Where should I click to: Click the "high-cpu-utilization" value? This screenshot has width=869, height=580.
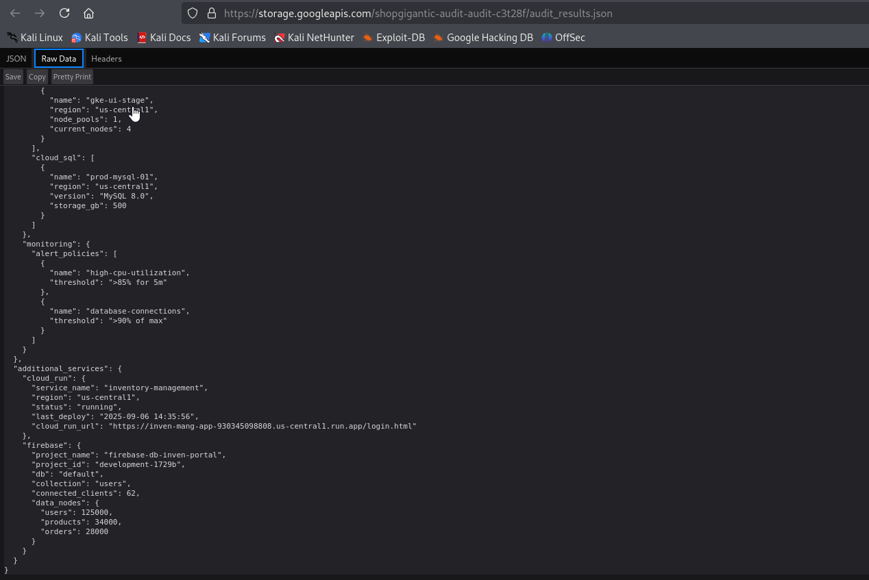click(x=137, y=273)
